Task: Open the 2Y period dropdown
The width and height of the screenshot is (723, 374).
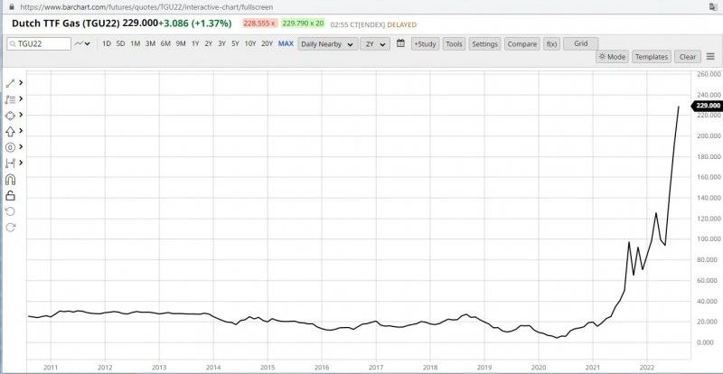Action: point(373,43)
